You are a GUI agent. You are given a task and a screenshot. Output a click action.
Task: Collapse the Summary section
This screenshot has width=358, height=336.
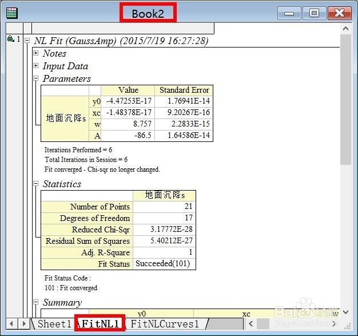tap(35, 302)
